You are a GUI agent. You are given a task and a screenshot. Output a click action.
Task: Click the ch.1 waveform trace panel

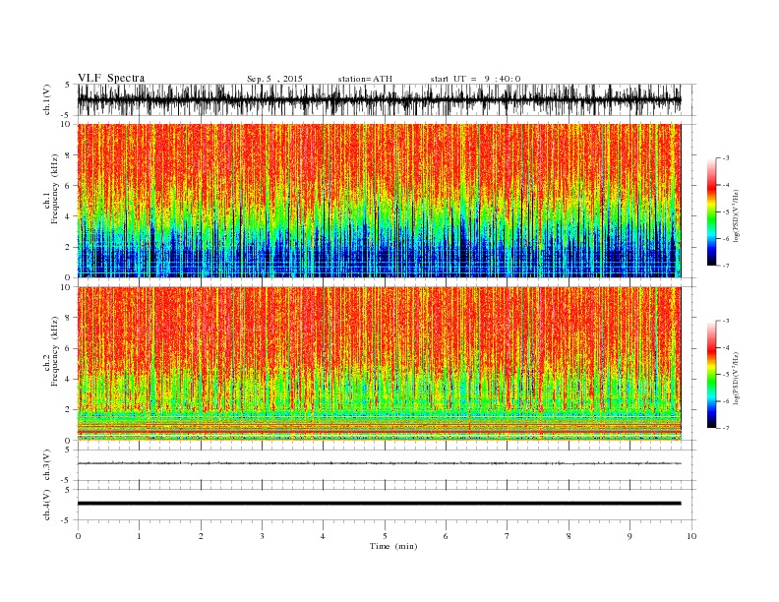(387, 99)
